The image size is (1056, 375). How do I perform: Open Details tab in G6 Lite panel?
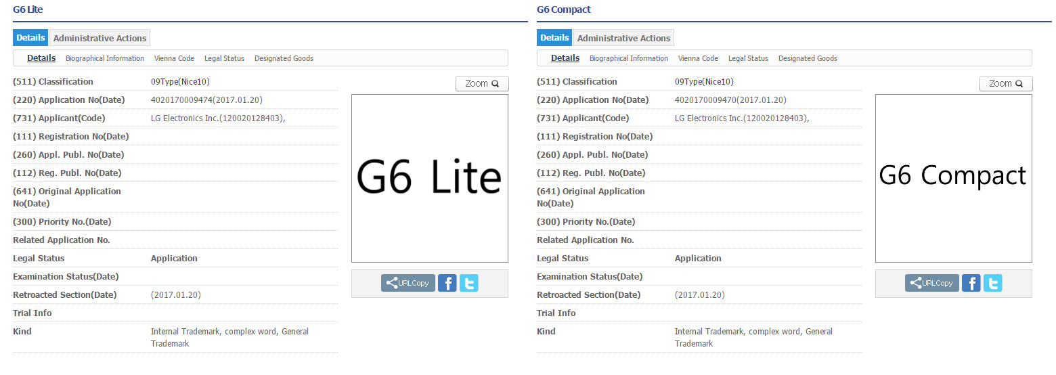[x=30, y=38]
